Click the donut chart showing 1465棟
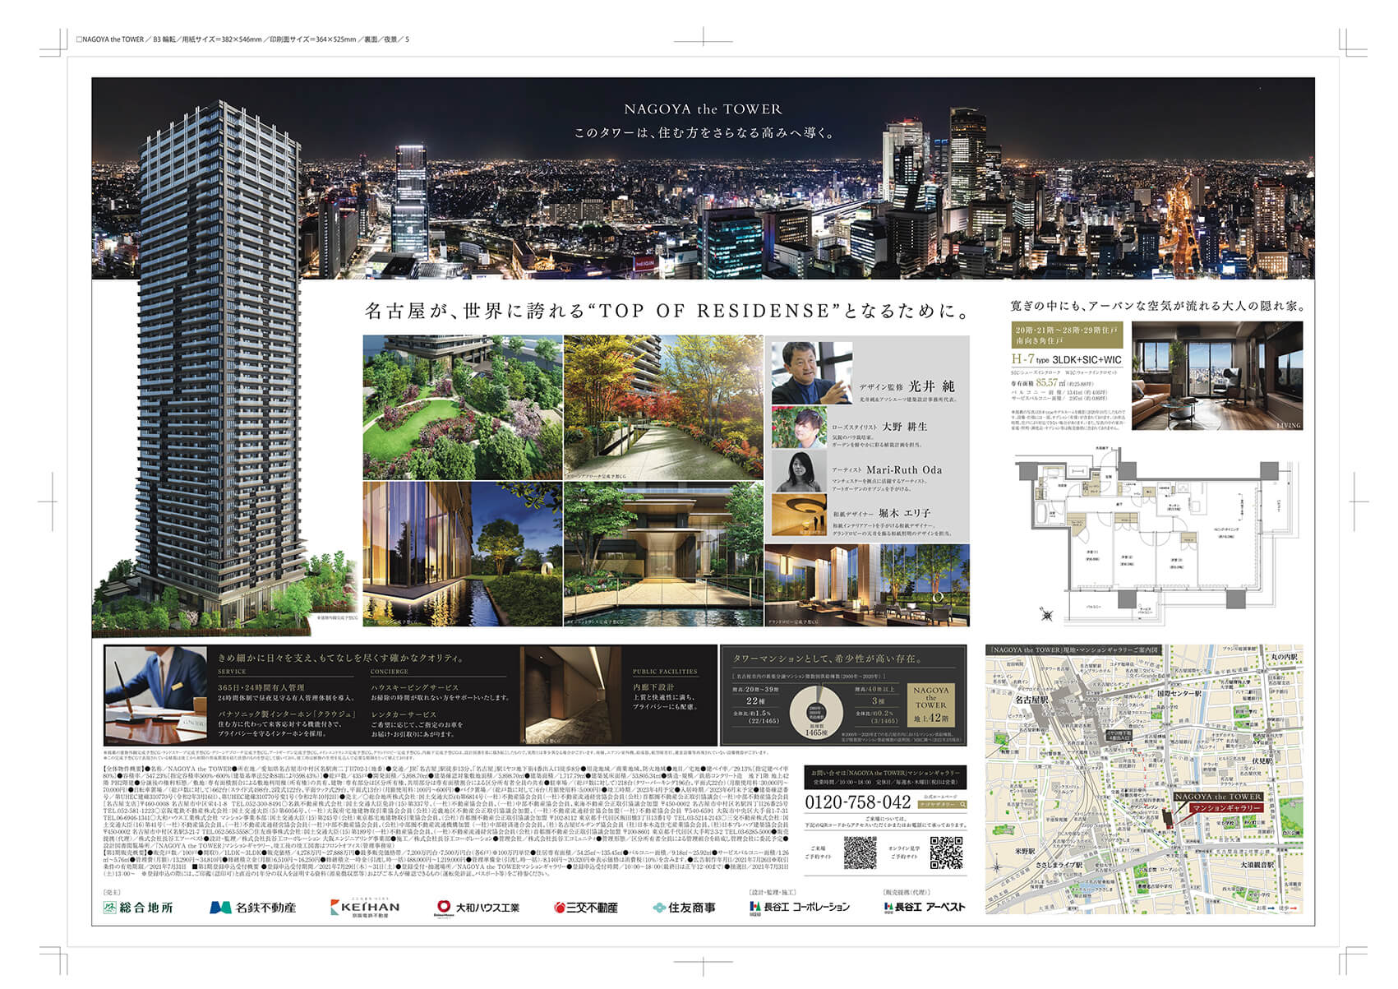Screen dimensions: 1398x989 point(815,712)
